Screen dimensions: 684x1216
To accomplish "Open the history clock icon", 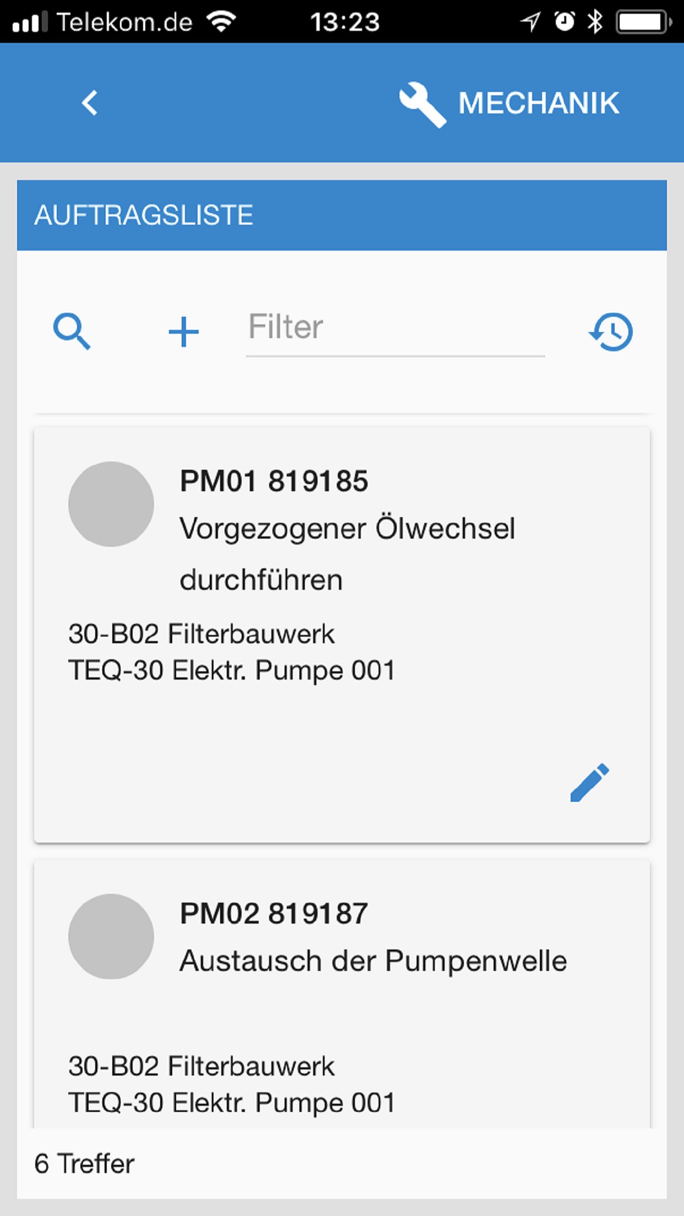I will pos(611,332).
